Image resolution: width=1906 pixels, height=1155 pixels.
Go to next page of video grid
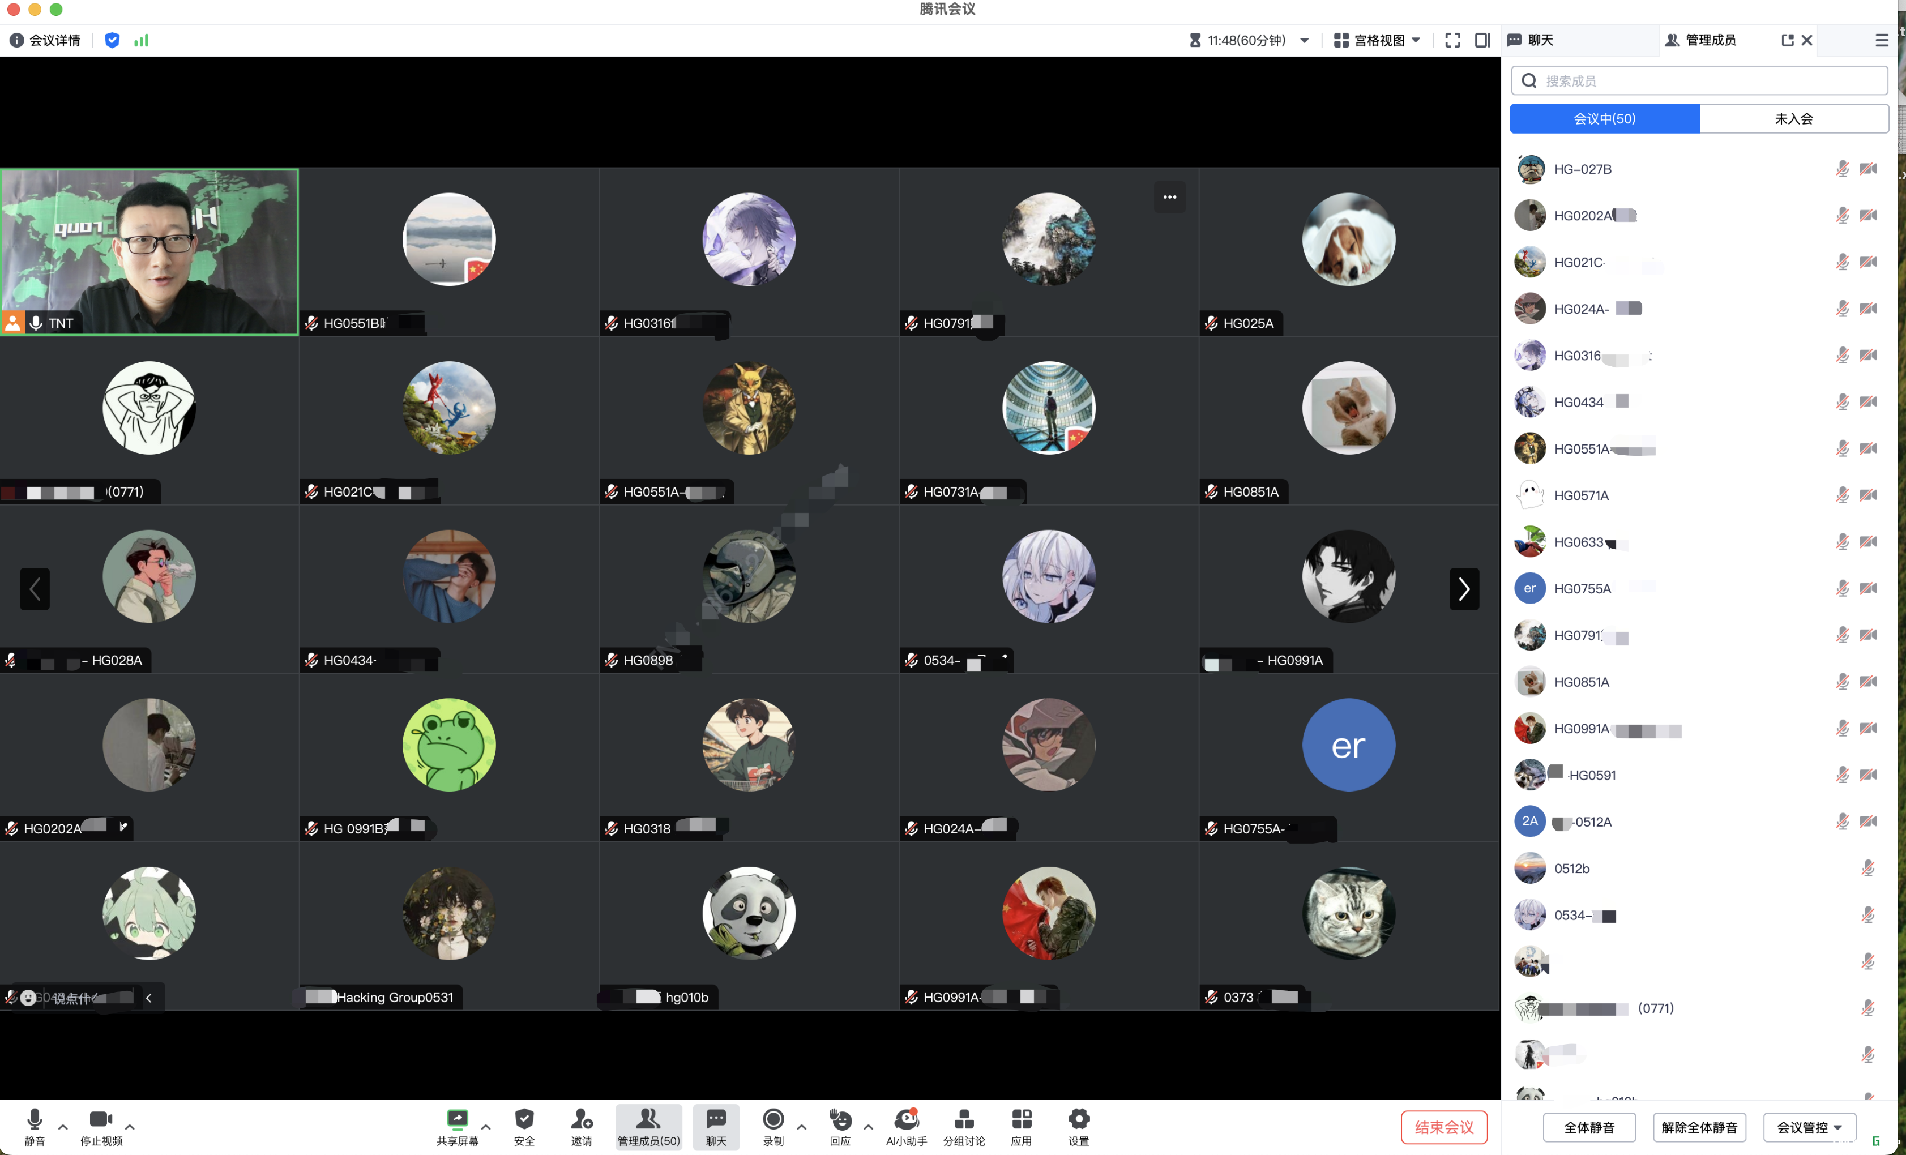(x=1464, y=589)
